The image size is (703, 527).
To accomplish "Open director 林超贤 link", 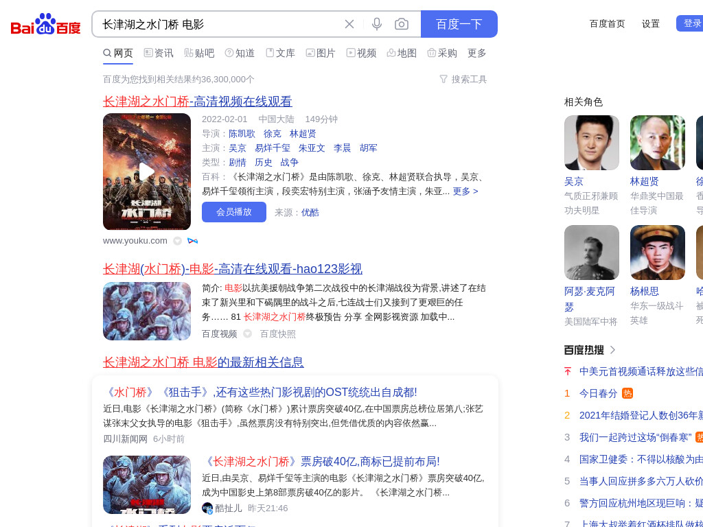I will click(x=303, y=134).
